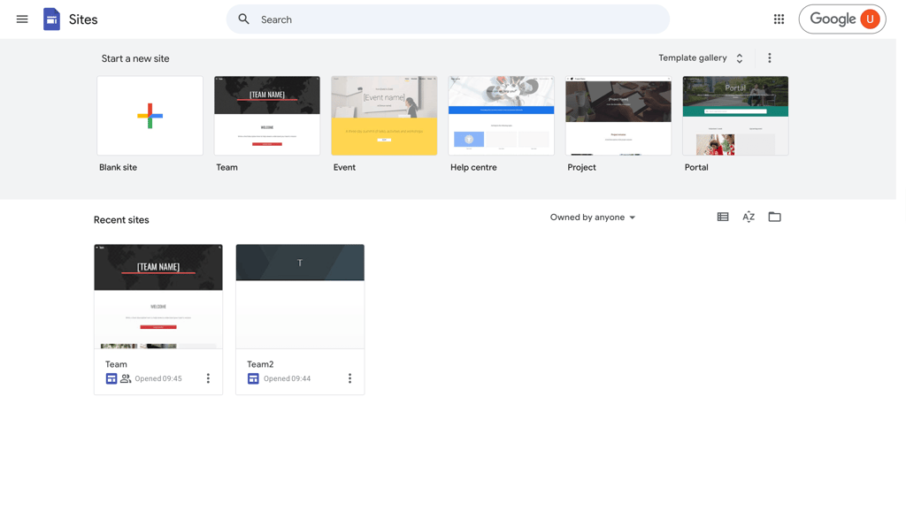Click the Sites product name
This screenshot has height=511, width=906.
[x=83, y=19]
